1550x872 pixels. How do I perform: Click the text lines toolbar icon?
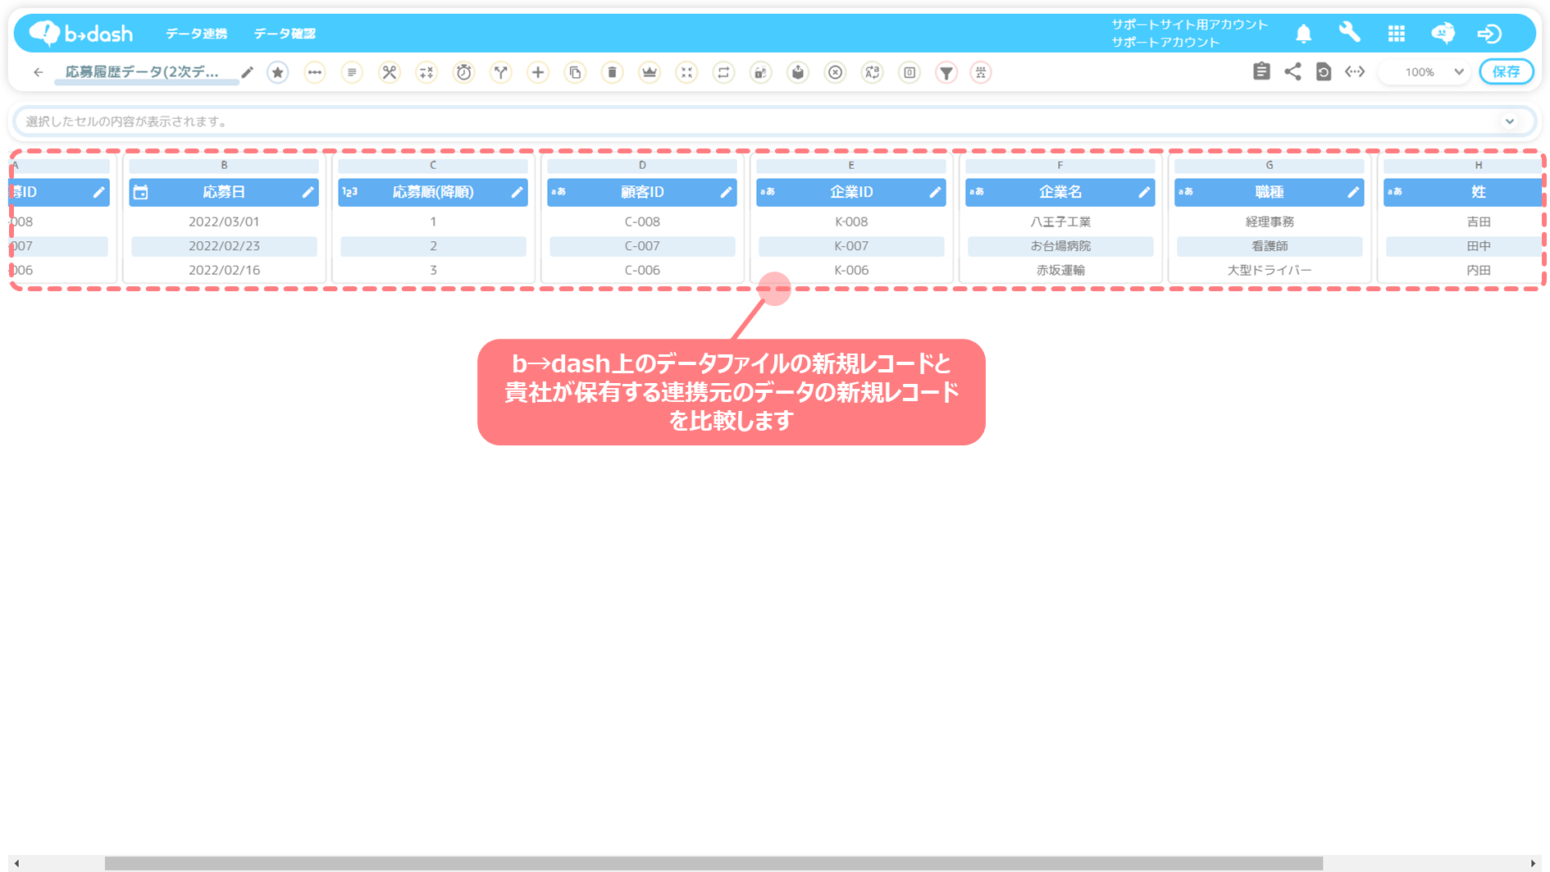pos(352,72)
